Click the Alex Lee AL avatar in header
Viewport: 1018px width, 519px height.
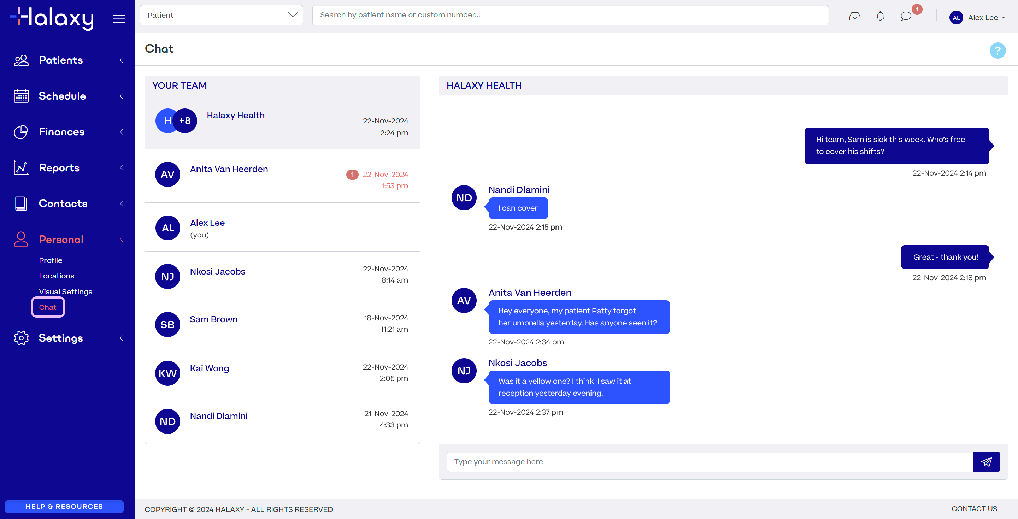956,17
